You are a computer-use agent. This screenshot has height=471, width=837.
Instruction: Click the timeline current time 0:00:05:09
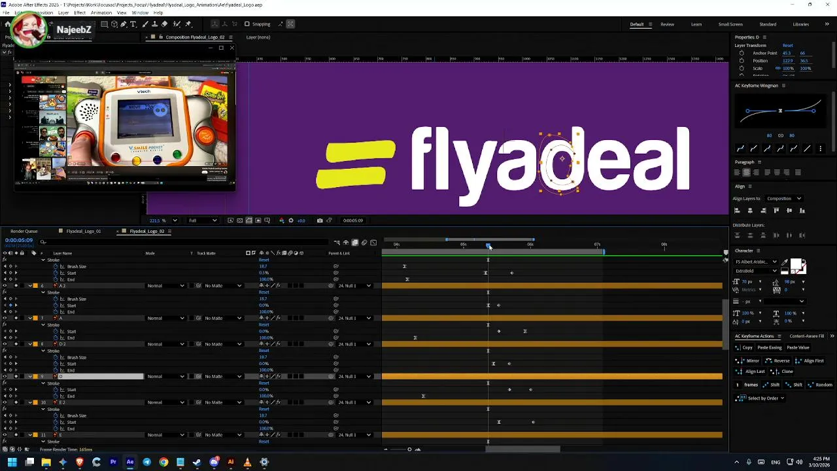(x=19, y=240)
